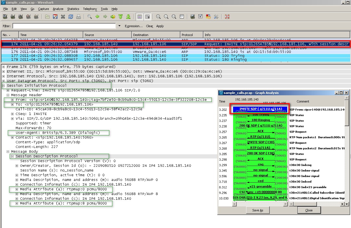Click into the Filter input field
Screen dimensions: 351x228
64,26
